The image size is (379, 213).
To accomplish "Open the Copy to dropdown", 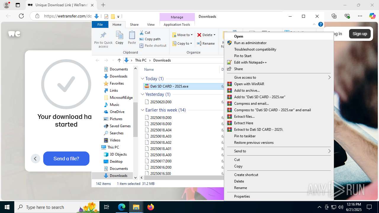I will point(182,43).
